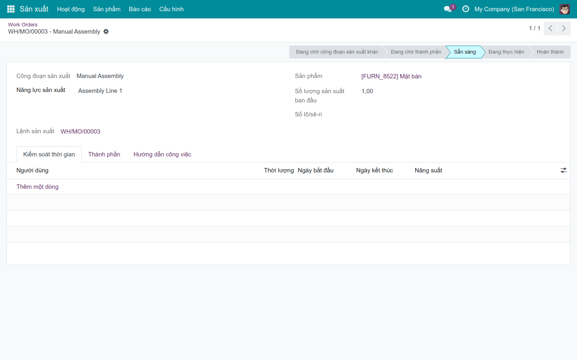This screenshot has height=360, width=577.
Task: Switch to the Thành phần tab
Action: pos(104,154)
